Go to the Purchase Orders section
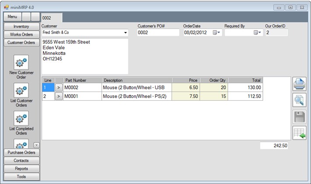 pyautogui.click(x=21, y=152)
